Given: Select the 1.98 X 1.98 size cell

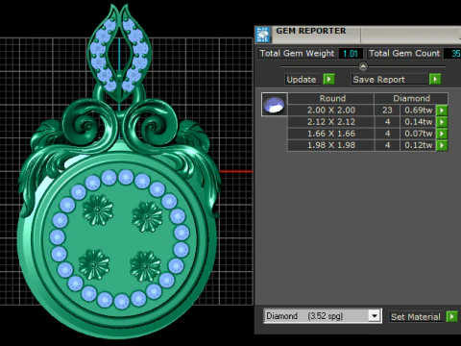Looking at the screenshot, I should (x=331, y=145).
